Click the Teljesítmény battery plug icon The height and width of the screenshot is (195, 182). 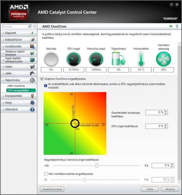(x=118, y=58)
